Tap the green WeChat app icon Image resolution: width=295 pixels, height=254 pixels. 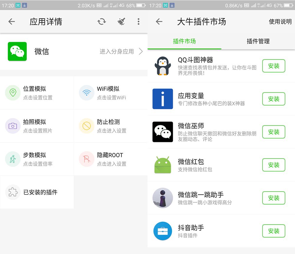(17, 51)
